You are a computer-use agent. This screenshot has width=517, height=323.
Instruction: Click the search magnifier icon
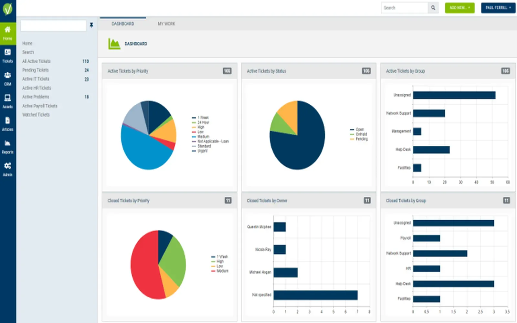click(x=433, y=8)
